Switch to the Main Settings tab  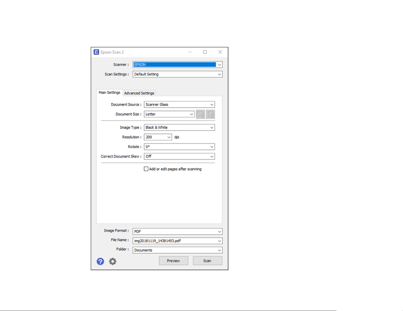[x=110, y=93]
